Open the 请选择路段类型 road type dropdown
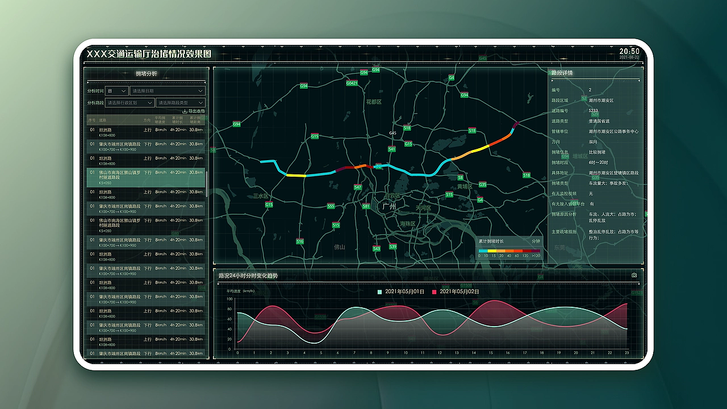Screen dimensions: 727x409 (x=181, y=103)
